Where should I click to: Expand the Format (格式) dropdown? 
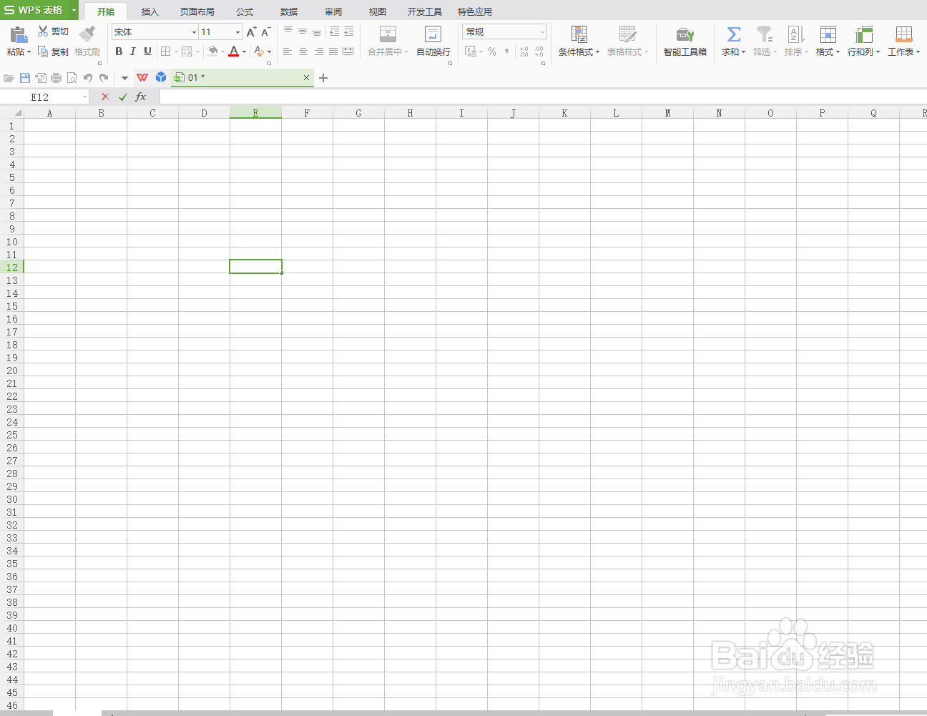point(838,52)
